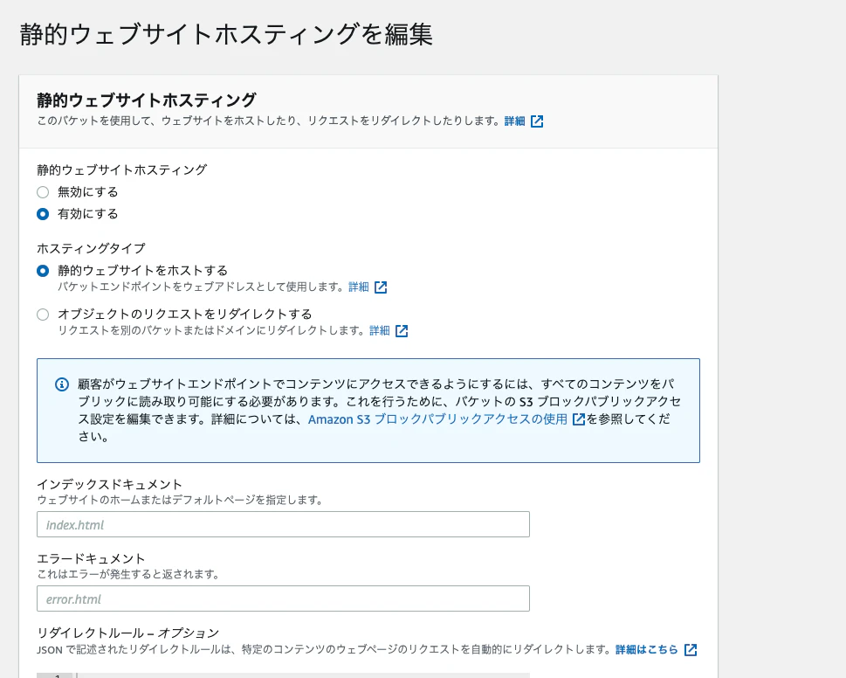
Task: Open 詳細 link under redirect request description
Action: tap(379, 330)
